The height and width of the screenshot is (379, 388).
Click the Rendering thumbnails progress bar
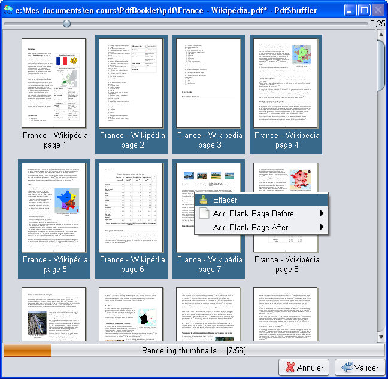click(x=193, y=350)
